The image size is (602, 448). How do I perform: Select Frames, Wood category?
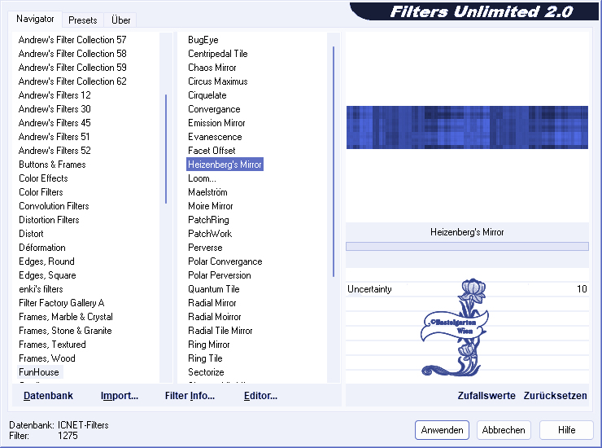tap(47, 358)
